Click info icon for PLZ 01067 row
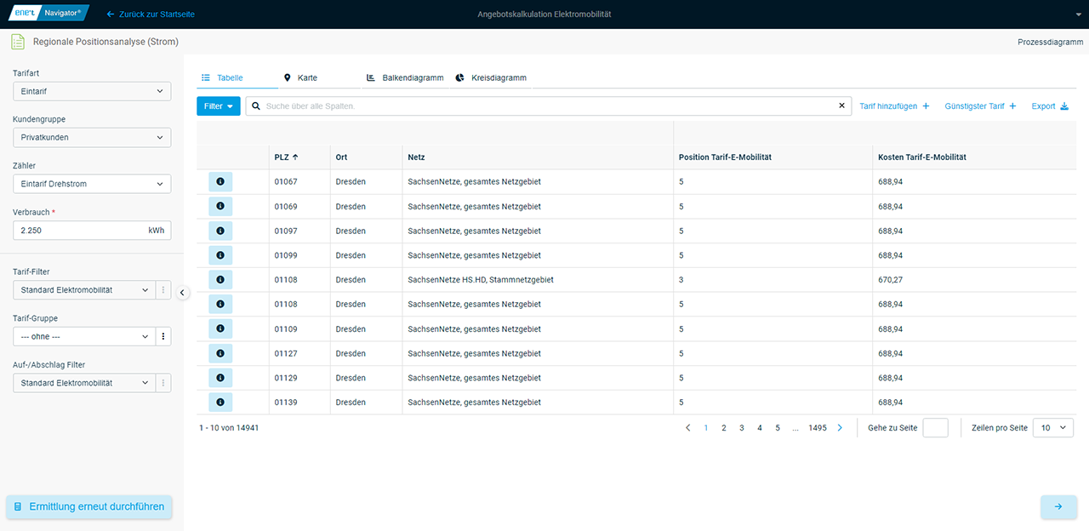The height and width of the screenshot is (531, 1089). coord(220,182)
